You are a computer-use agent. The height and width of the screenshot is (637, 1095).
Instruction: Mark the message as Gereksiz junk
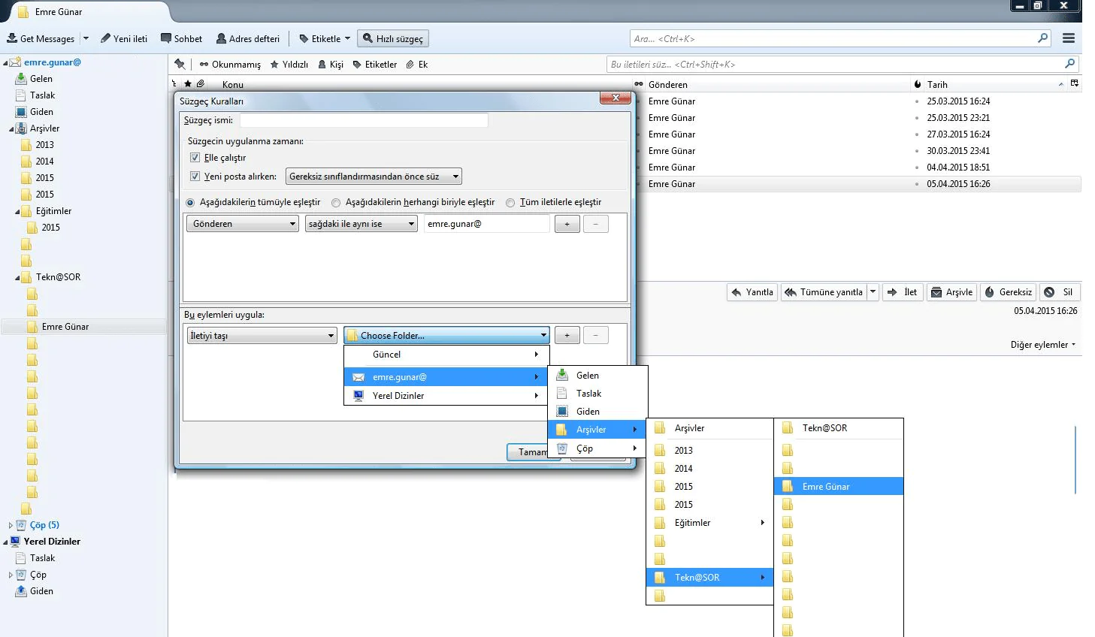[1008, 292]
